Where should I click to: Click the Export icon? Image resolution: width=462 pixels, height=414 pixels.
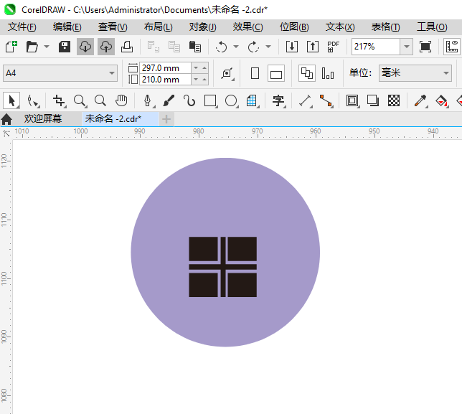pos(313,47)
